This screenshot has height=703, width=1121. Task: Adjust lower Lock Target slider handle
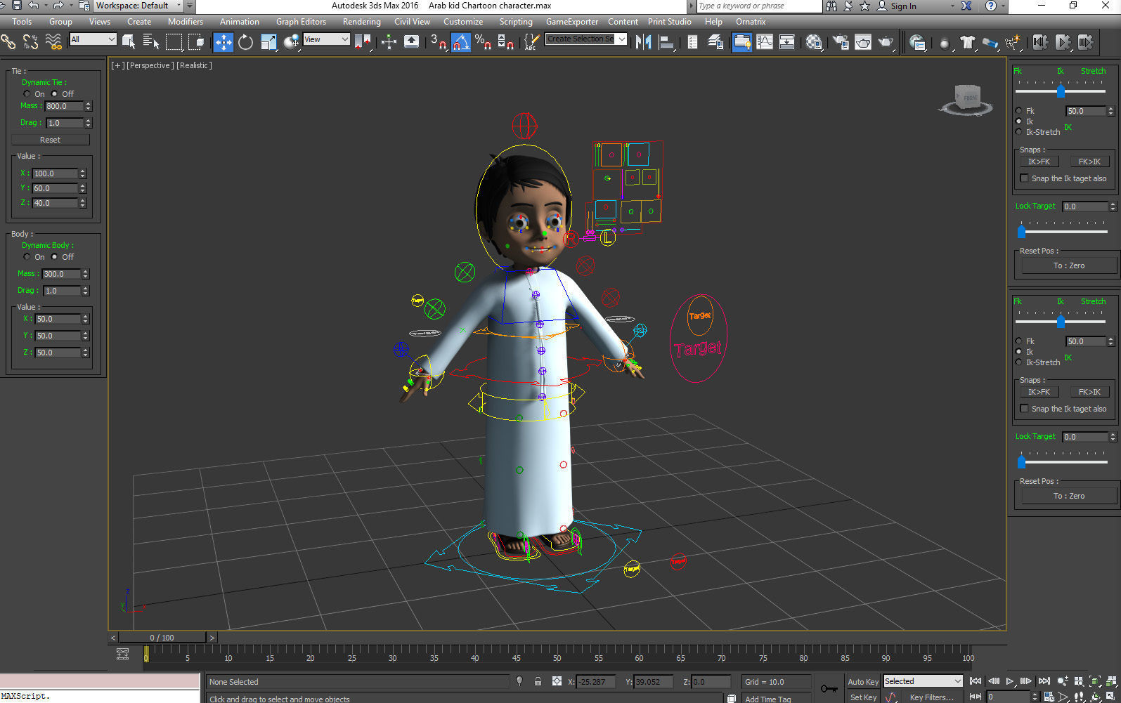click(1021, 461)
